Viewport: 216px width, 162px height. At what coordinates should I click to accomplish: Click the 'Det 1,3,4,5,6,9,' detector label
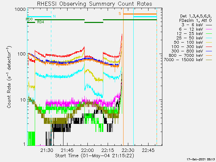[196, 16]
